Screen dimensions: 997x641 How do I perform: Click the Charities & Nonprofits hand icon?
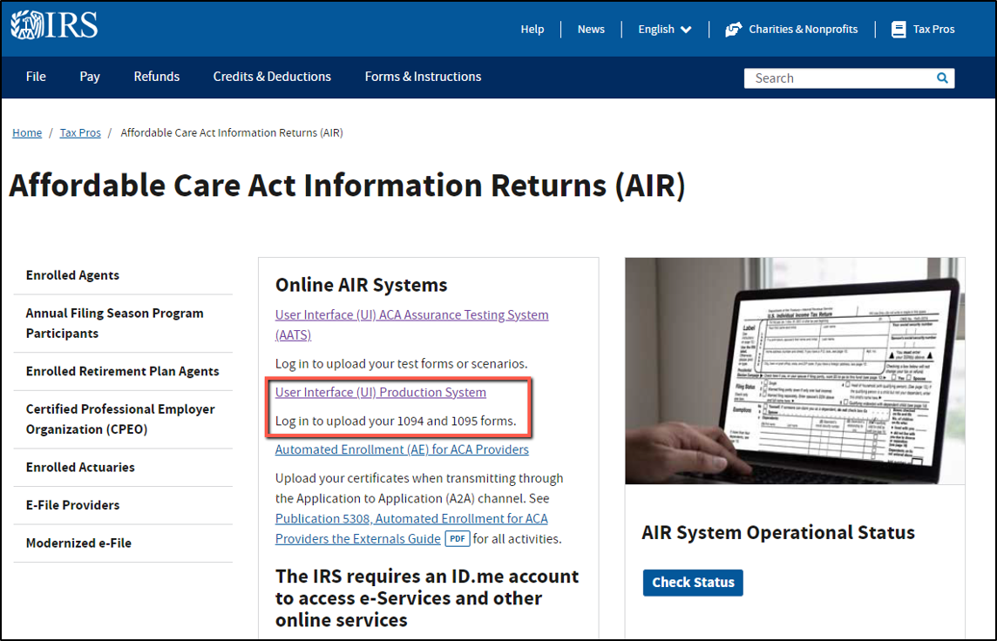point(733,30)
